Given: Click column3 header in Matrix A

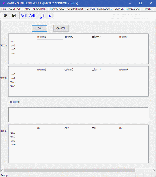Looking at the screenshot, I should coord(96,37).
